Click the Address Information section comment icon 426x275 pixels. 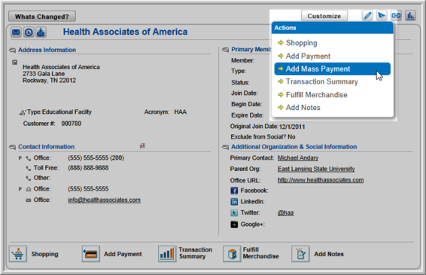(x=13, y=50)
